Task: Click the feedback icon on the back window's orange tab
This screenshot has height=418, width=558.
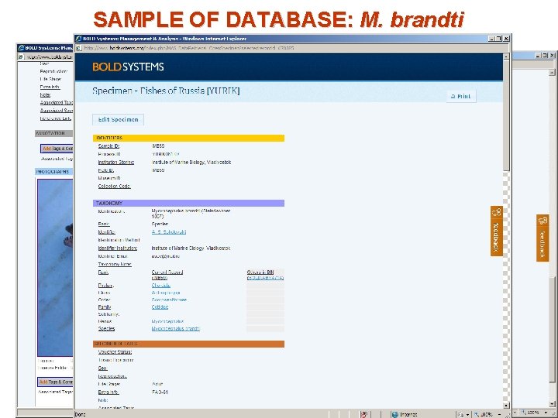Action: [542, 221]
